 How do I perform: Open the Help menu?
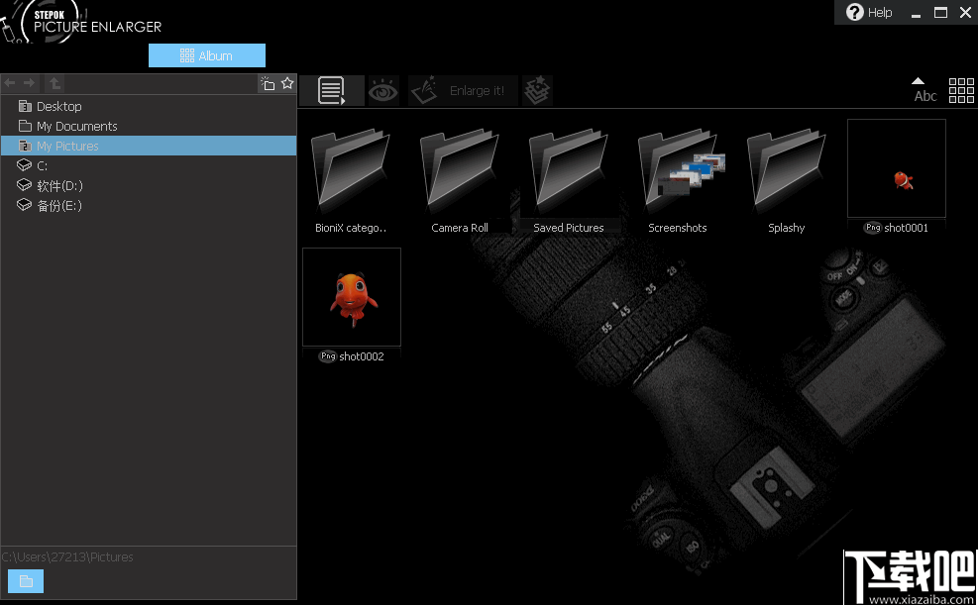point(869,13)
